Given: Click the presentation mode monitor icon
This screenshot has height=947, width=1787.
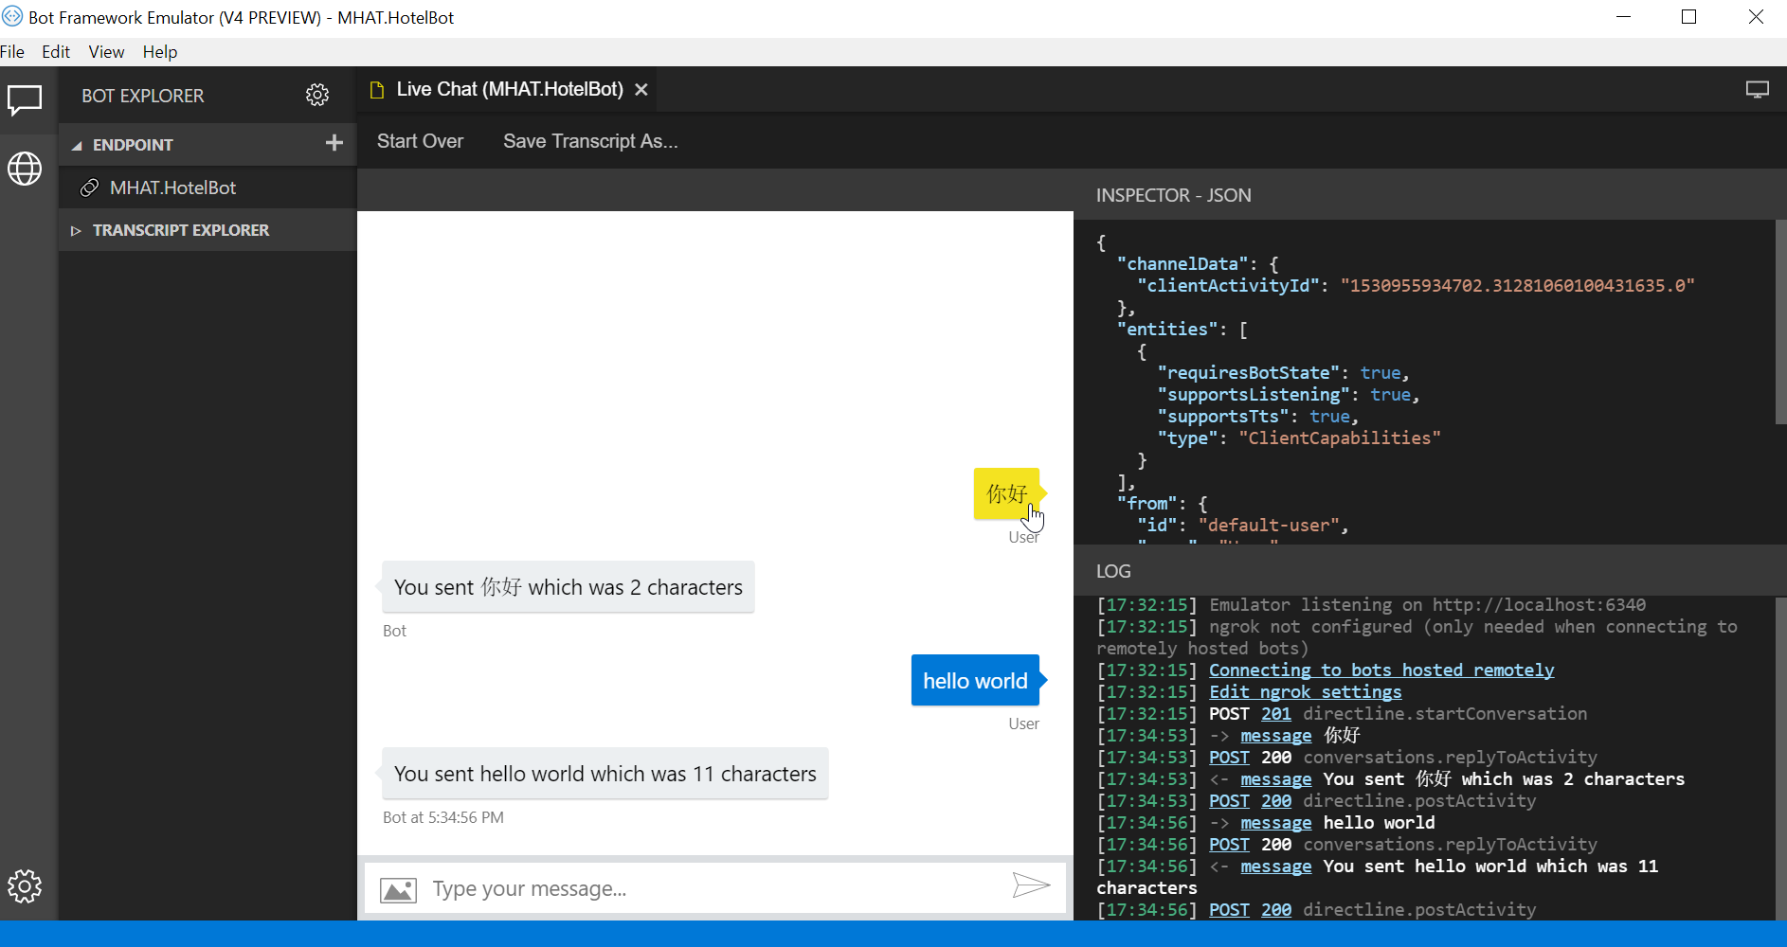Looking at the screenshot, I should (x=1757, y=90).
